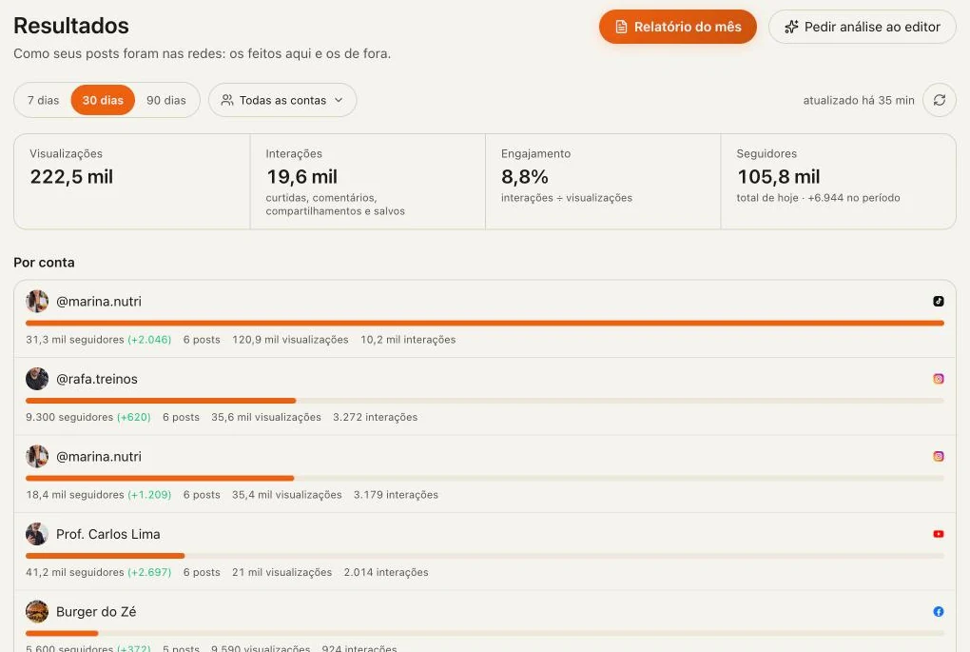
Task: Click the chevron in Todas as contas
Action: (x=339, y=100)
